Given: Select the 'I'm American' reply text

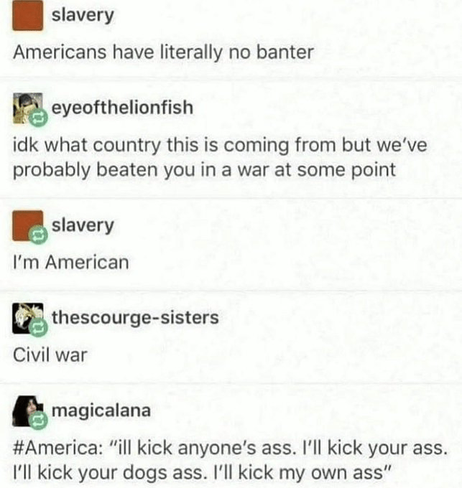Looking at the screenshot, I should coord(70,263).
